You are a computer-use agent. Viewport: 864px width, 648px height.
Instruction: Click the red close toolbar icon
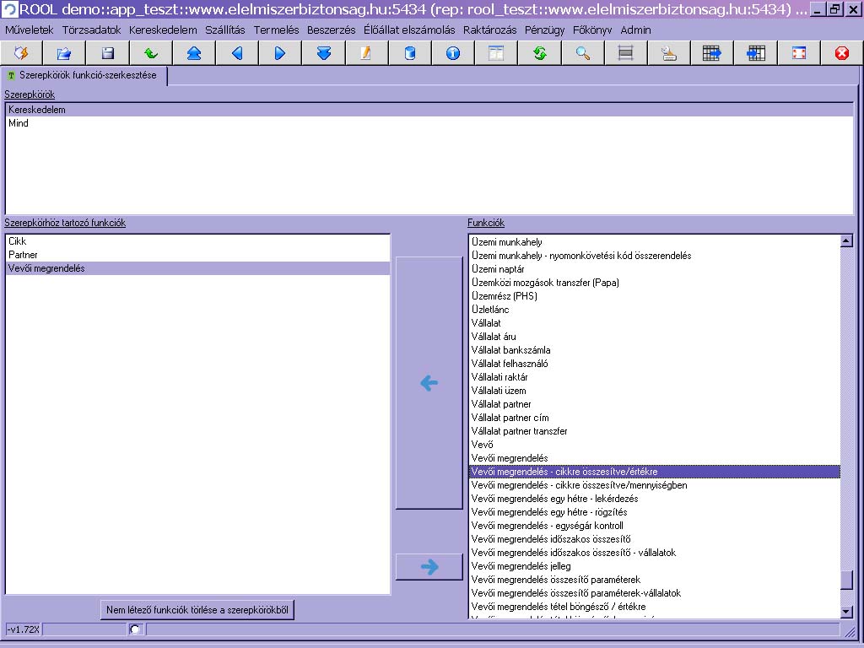pos(841,53)
